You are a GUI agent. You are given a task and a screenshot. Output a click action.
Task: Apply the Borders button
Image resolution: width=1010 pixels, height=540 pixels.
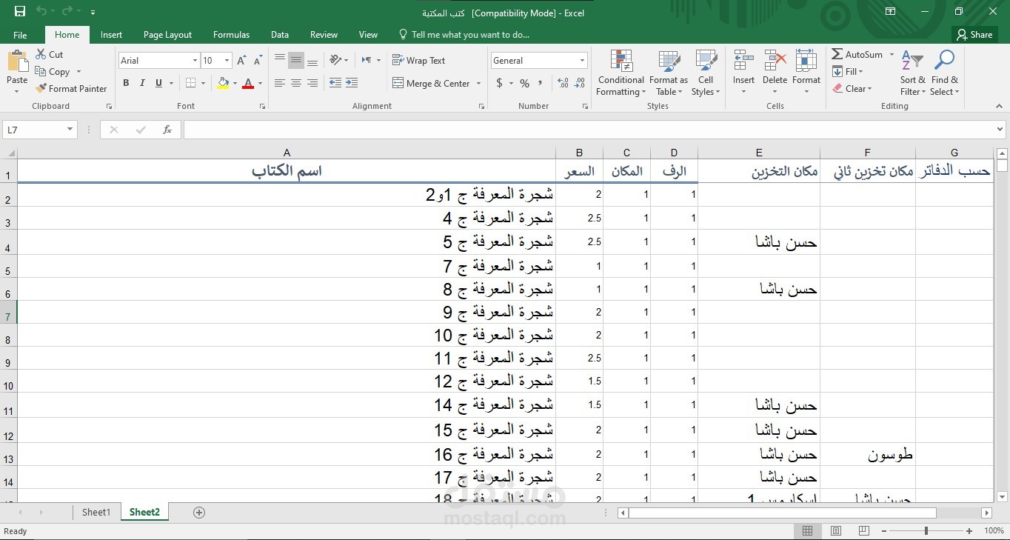coord(190,83)
